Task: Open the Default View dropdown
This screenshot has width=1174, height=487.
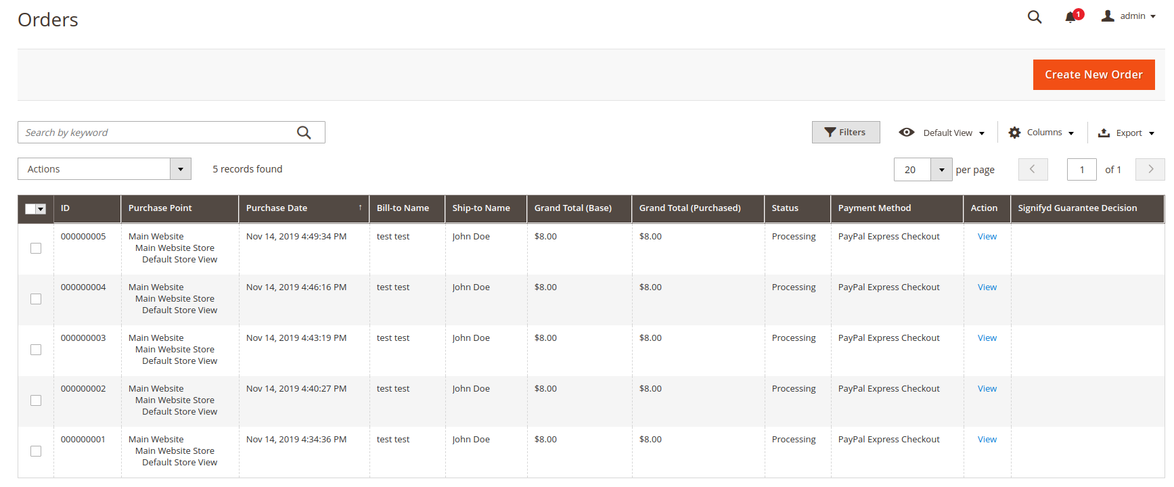Action: [x=954, y=133]
